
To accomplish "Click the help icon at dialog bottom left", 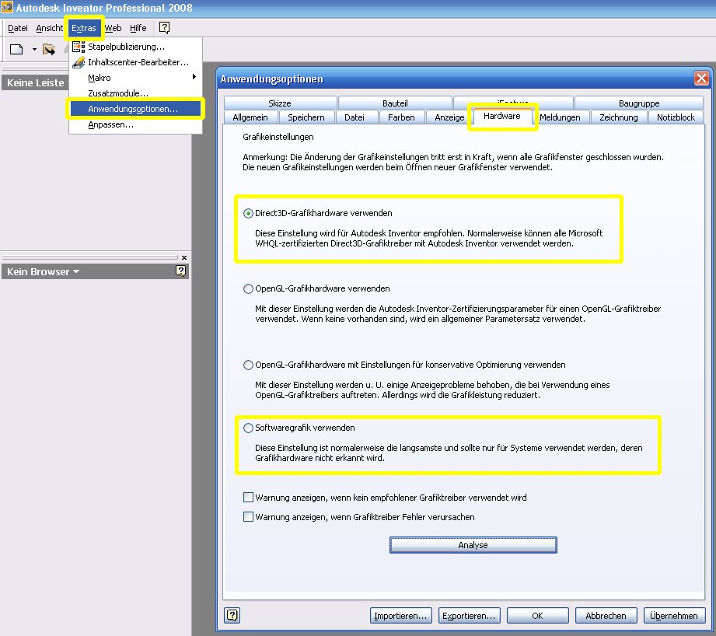I will coord(232,615).
